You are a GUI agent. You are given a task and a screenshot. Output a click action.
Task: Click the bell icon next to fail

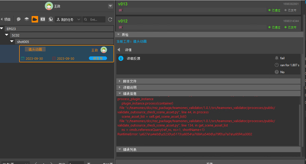277,58
